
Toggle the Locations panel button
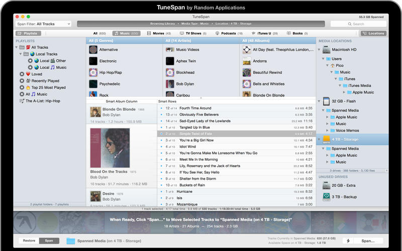tap(373, 33)
